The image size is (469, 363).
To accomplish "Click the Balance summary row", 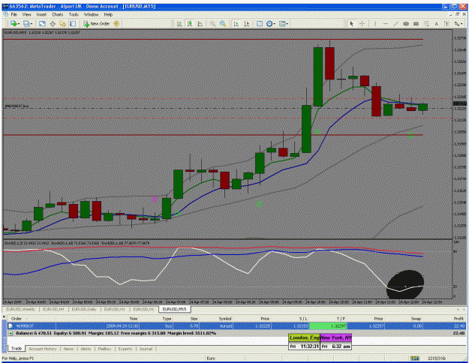I will pyautogui.click(x=236, y=333).
